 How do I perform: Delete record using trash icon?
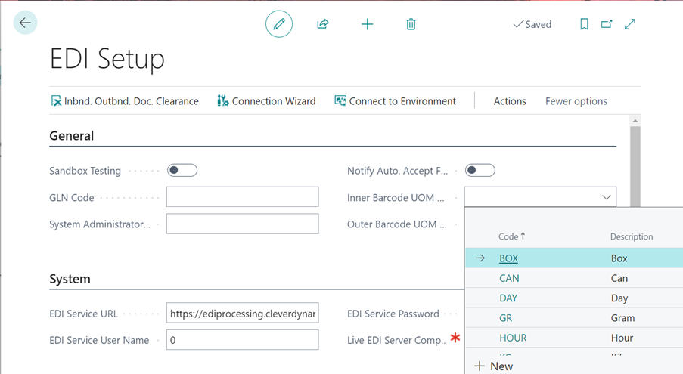(411, 24)
